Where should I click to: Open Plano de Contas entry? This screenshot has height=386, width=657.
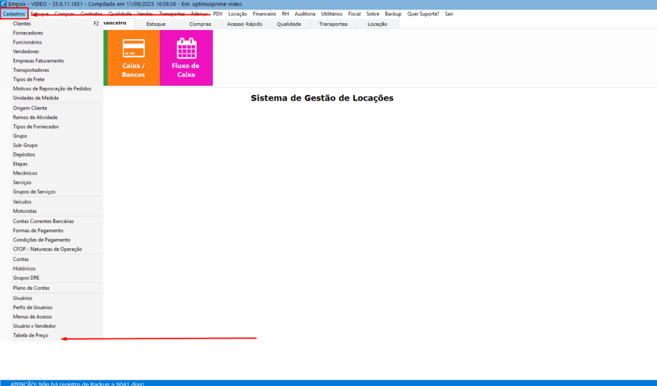pos(31,288)
